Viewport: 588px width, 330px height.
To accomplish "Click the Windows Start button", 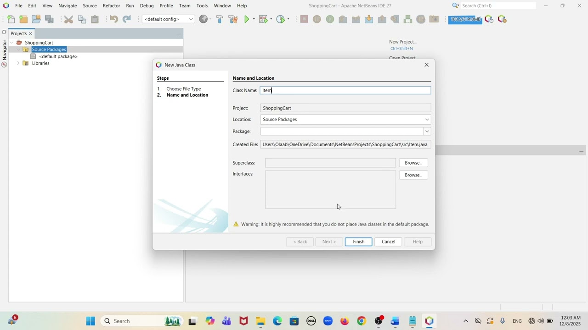I will (x=90, y=321).
